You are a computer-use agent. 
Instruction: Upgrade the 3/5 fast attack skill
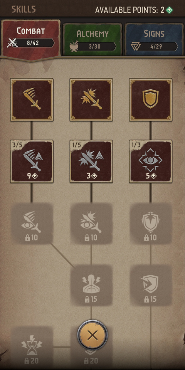(32, 161)
